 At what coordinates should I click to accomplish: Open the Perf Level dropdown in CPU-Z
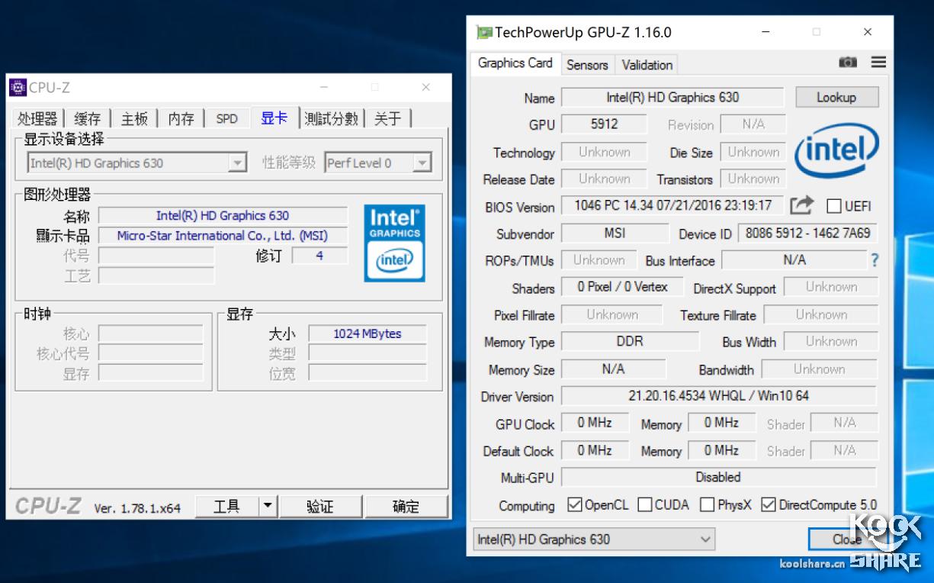(x=421, y=163)
